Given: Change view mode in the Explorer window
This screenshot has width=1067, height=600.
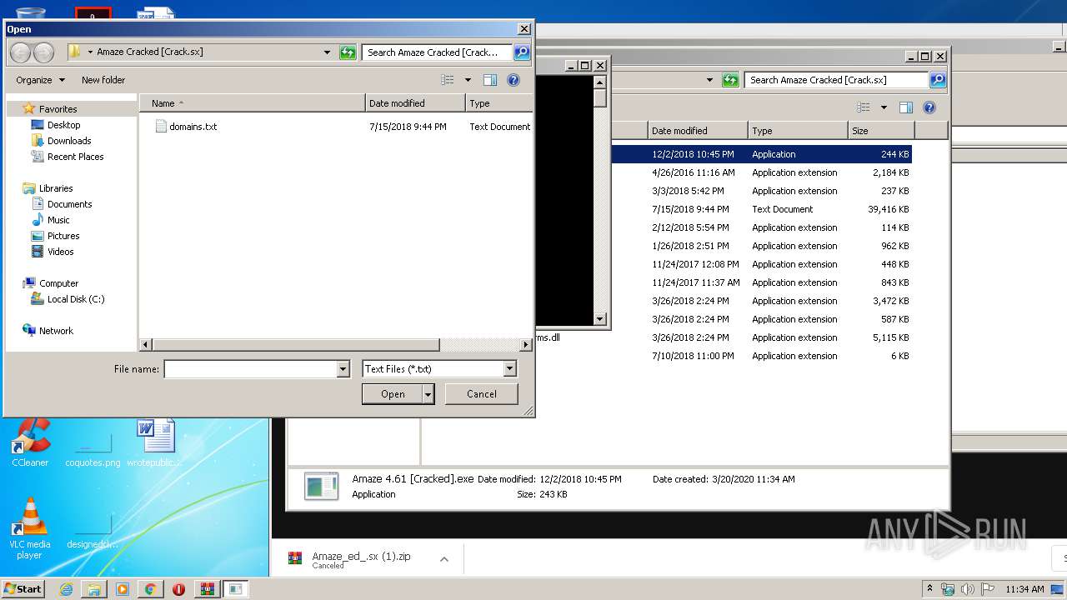Looking at the screenshot, I should pyautogui.click(x=864, y=107).
